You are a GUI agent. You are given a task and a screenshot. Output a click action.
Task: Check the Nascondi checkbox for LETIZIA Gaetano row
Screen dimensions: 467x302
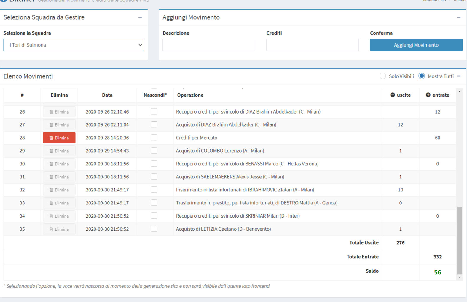tap(154, 229)
